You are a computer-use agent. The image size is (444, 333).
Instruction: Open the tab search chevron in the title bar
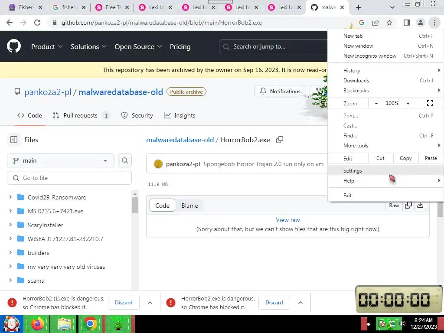click(392, 7)
